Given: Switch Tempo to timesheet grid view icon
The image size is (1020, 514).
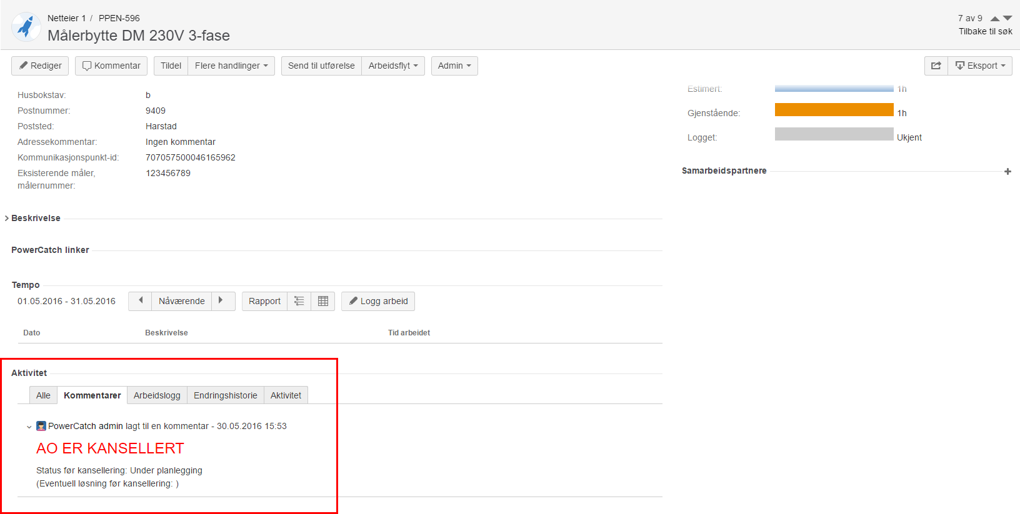Looking at the screenshot, I should [323, 301].
